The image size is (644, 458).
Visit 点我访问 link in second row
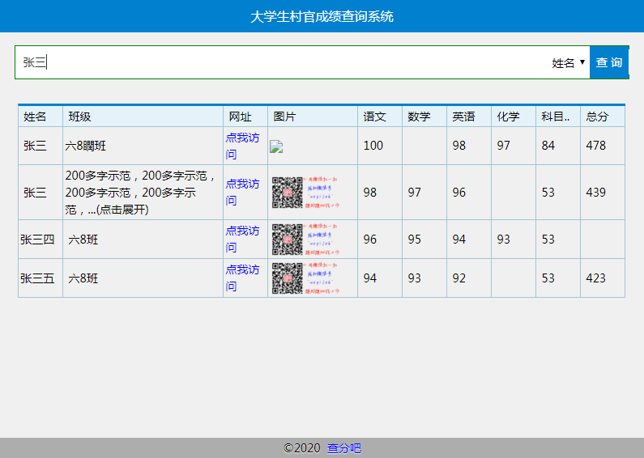tap(242, 193)
